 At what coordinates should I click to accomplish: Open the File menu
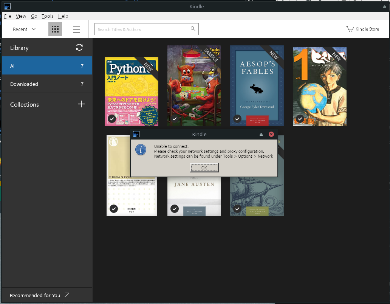coord(8,16)
